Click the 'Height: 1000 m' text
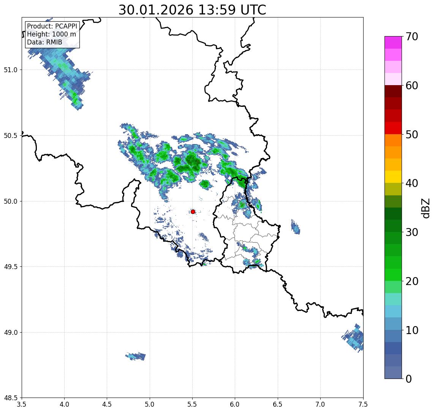Screen dimensions: 435x412 [51, 35]
